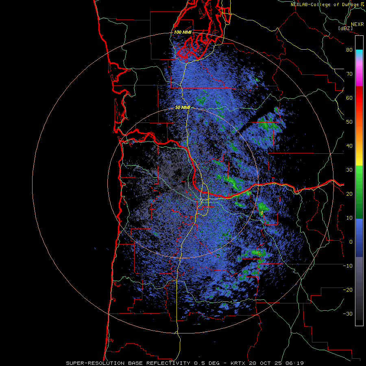Click the 80 value on the dBZ scale
The height and width of the screenshot is (366, 366).
(x=349, y=50)
